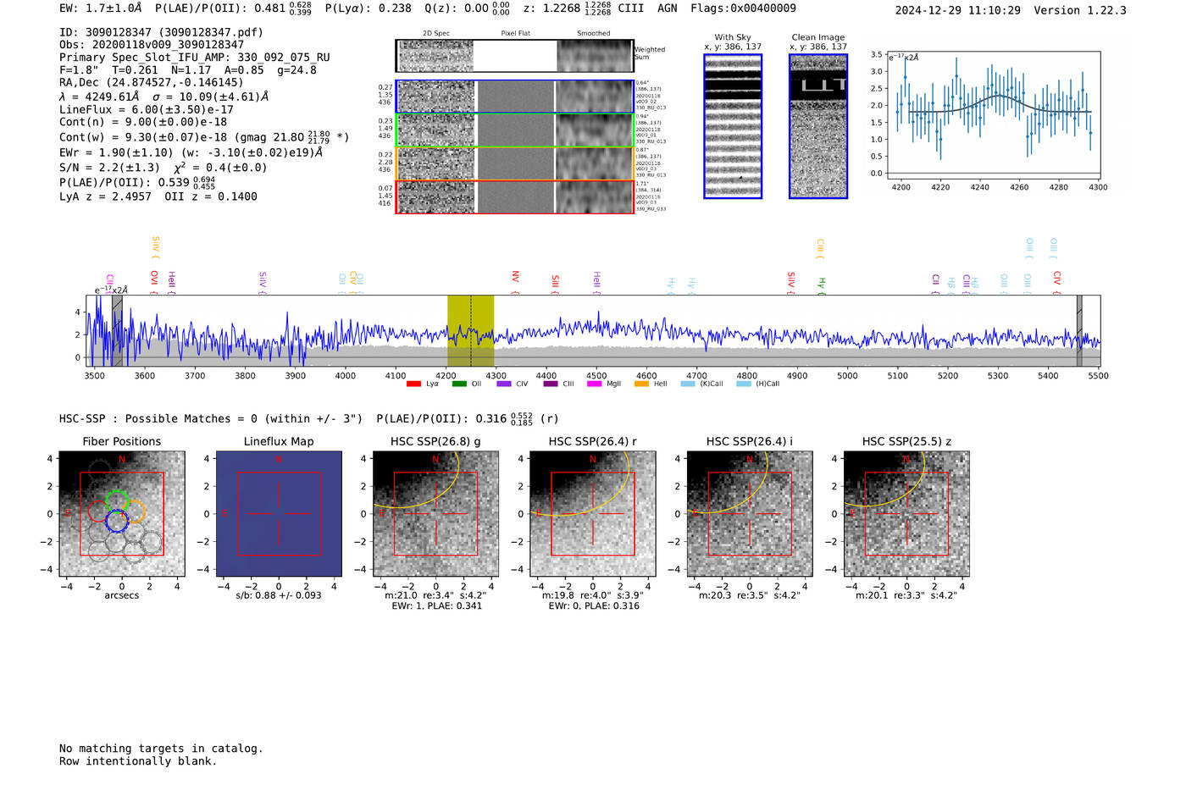Select the (K)CaII legend swatch
The image size is (1186, 807).
click(688, 384)
